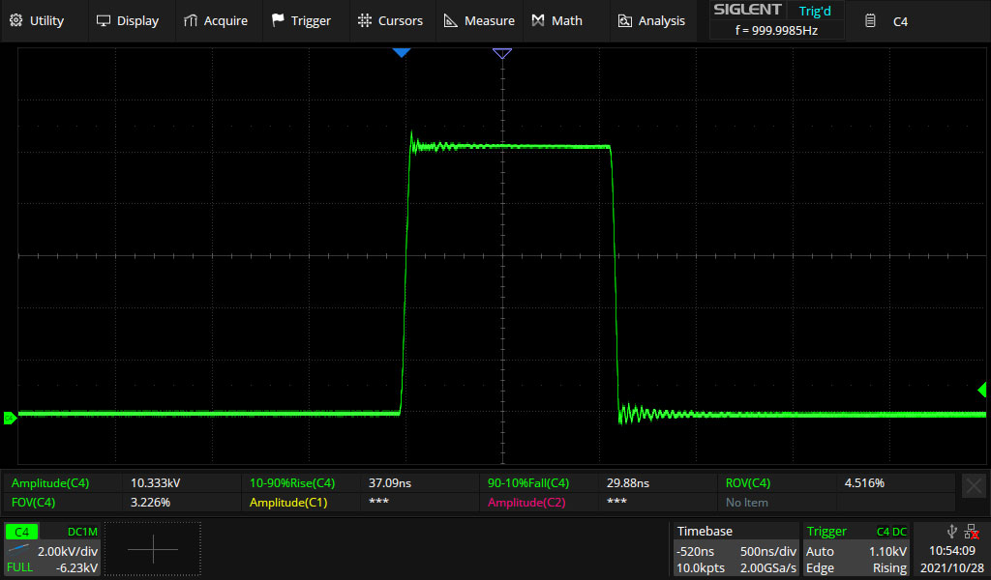This screenshot has height=580, width=991.
Task: Click the 10:54:09 clock time
Action: (x=952, y=551)
